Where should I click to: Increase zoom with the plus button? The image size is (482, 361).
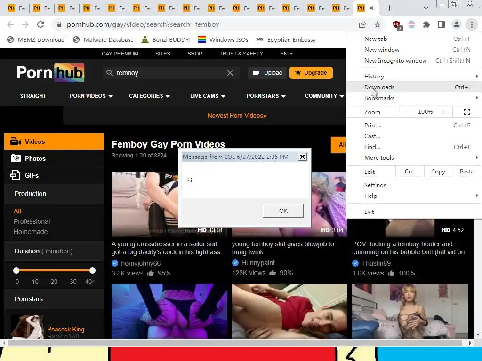tap(443, 112)
